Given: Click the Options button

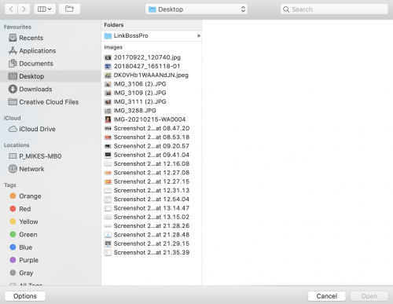Looking at the screenshot, I should click(25, 296).
